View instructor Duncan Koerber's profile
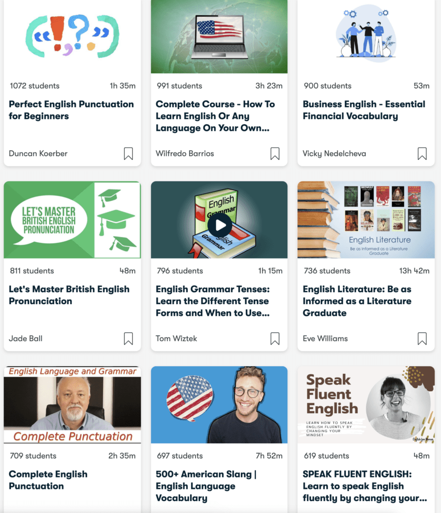This screenshot has height=513, width=441. click(38, 153)
